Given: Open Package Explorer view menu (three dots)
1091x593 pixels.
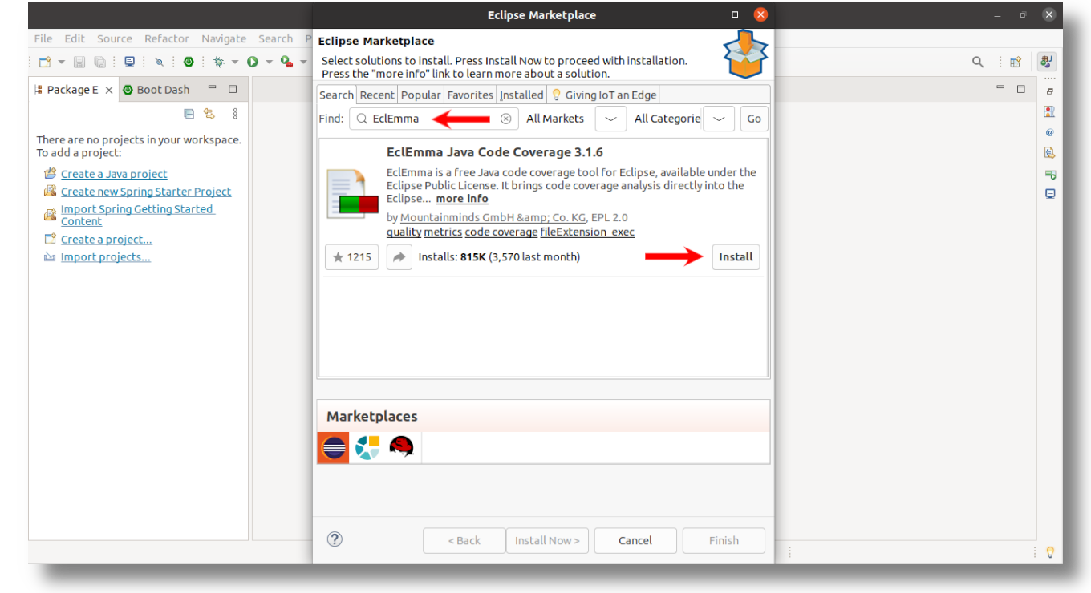Looking at the screenshot, I should point(235,114).
